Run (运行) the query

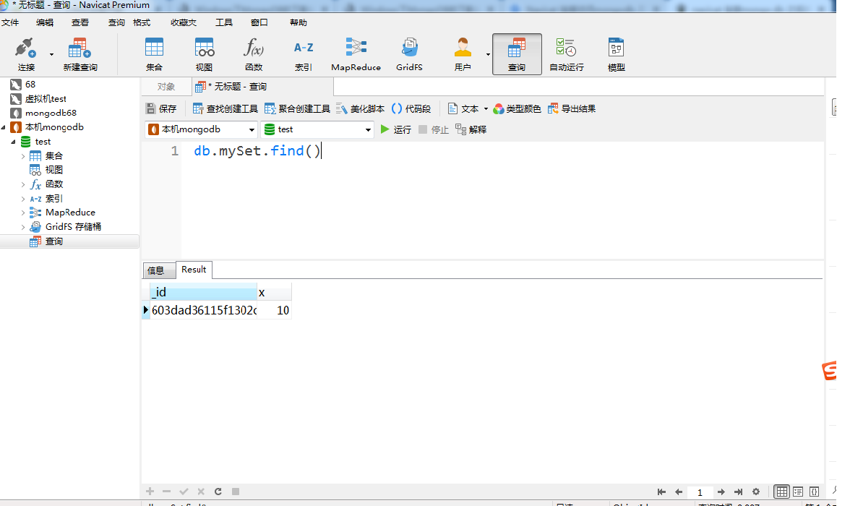tap(396, 129)
